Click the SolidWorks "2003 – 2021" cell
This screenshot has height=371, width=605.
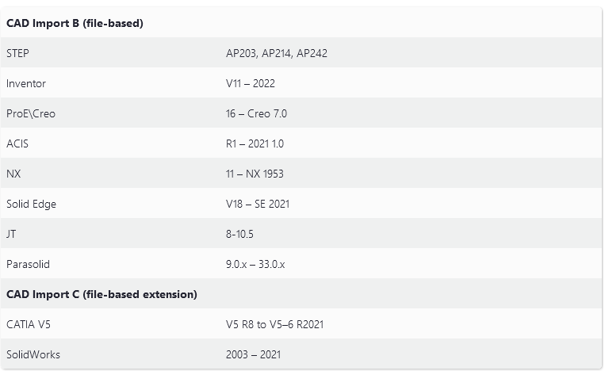(253, 354)
